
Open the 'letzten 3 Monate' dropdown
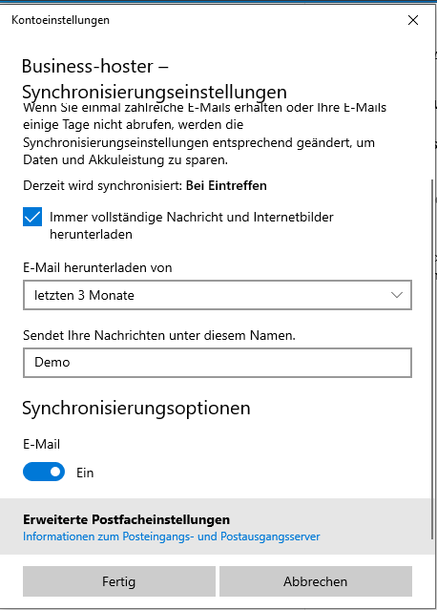tap(218, 295)
